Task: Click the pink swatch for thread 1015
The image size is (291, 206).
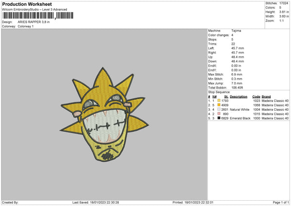Action: point(219,114)
